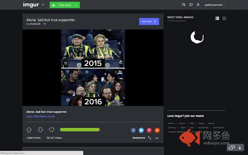Share post on Pinterest
Screen dimensions: 248x155
(x=149, y=130)
